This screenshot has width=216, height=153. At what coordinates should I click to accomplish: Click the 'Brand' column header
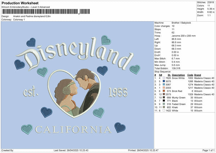click(x=198, y=75)
